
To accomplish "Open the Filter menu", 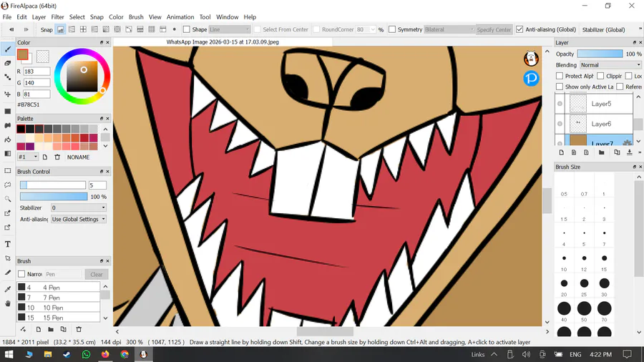I will click(57, 17).
